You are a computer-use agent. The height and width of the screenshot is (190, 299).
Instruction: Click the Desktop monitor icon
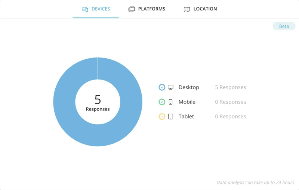170,87
